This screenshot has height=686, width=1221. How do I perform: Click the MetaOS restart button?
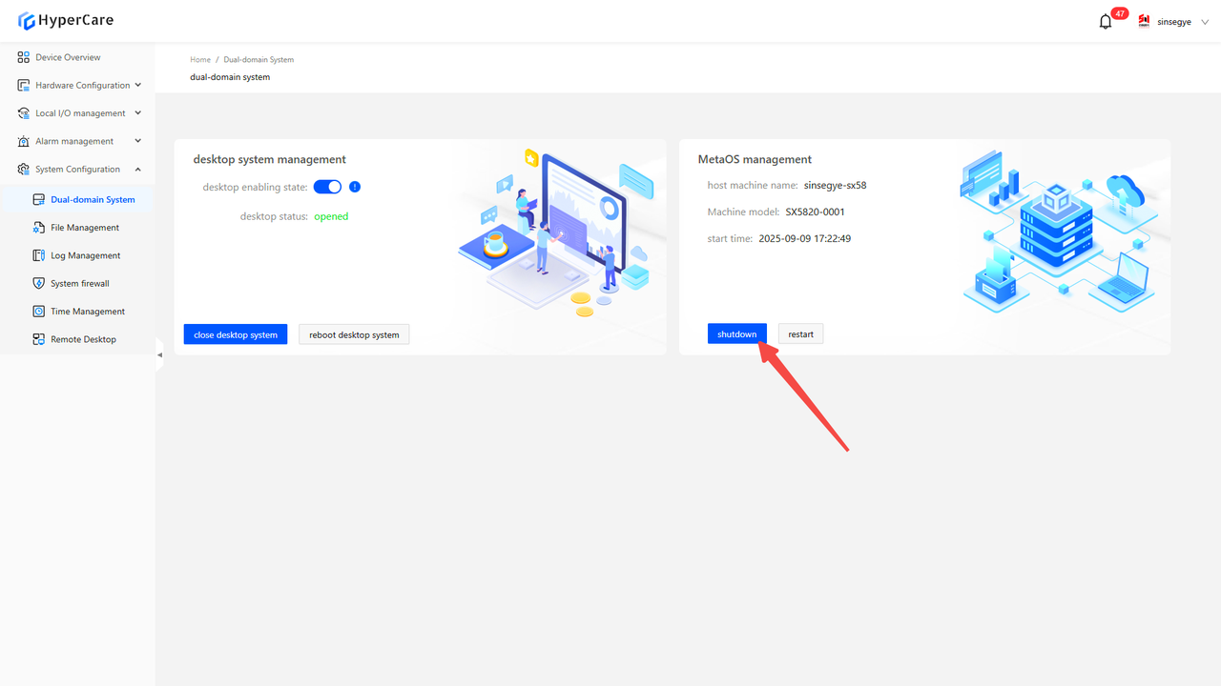click(801, 333)
